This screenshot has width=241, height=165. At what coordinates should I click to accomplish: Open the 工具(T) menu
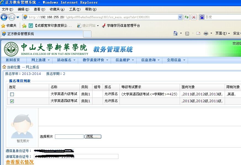click(x=75, y=9)
